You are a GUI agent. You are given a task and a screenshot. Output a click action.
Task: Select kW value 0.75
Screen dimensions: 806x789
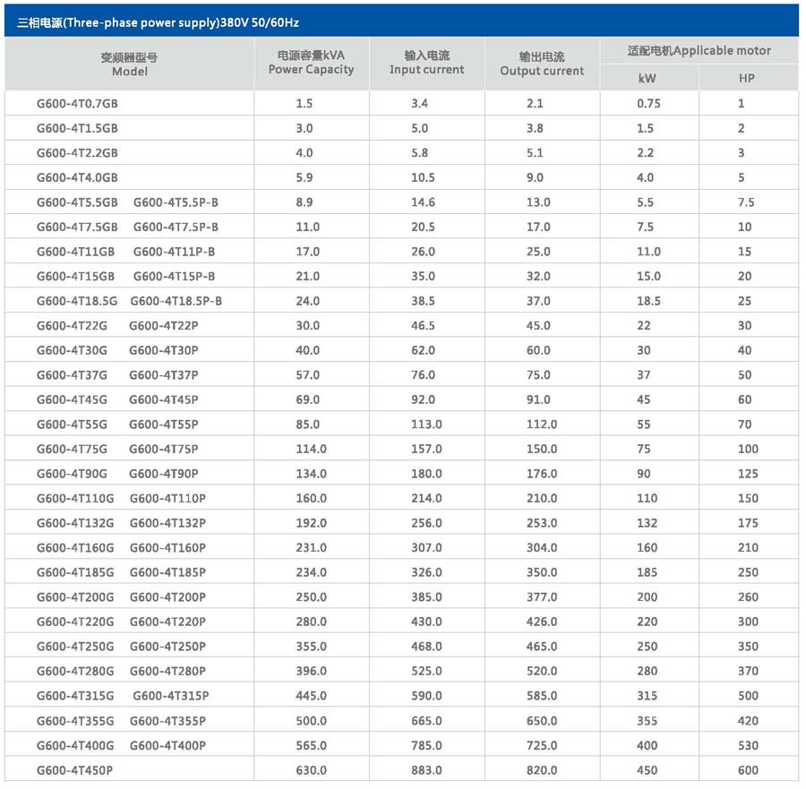click(x=648, y=103)
